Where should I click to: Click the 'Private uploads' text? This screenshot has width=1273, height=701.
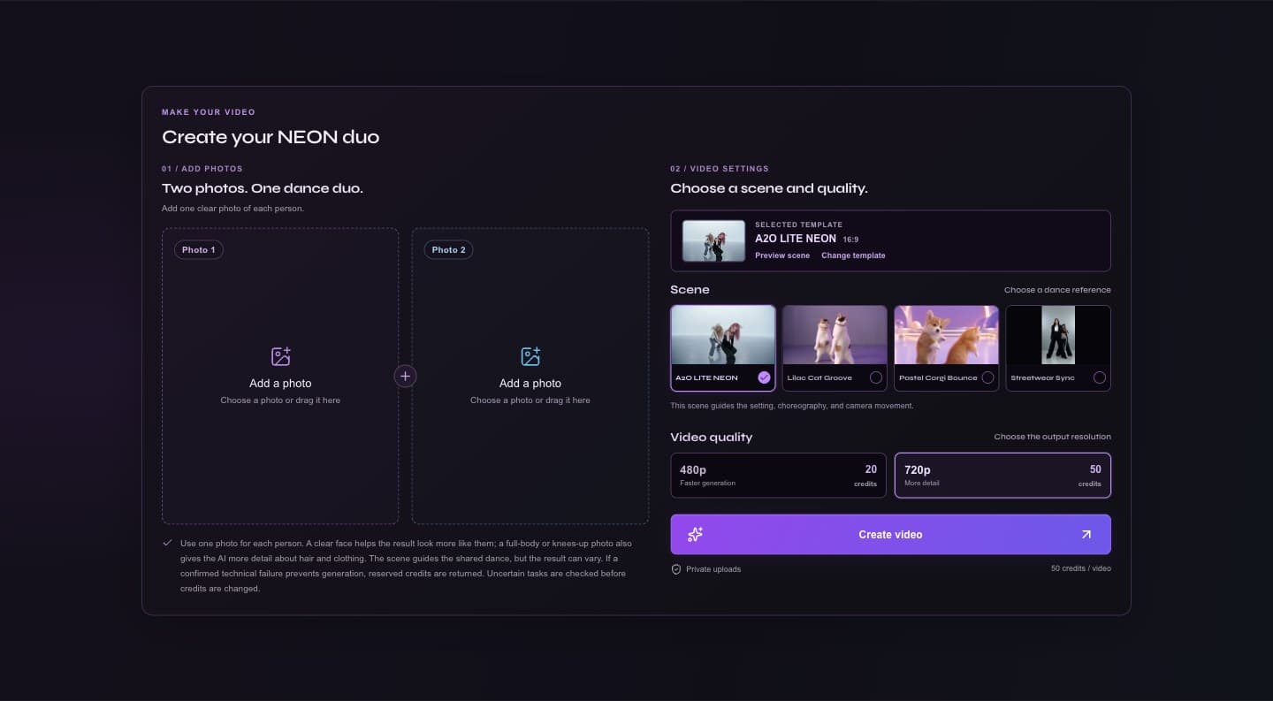(x=713, y=569)
